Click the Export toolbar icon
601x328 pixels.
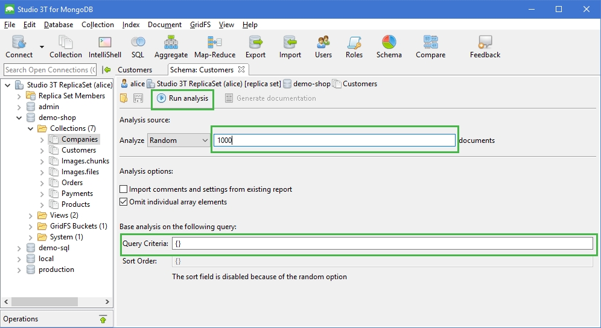[x=255, y=46]
